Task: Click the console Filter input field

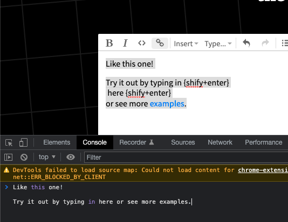Action: (186, 157)
